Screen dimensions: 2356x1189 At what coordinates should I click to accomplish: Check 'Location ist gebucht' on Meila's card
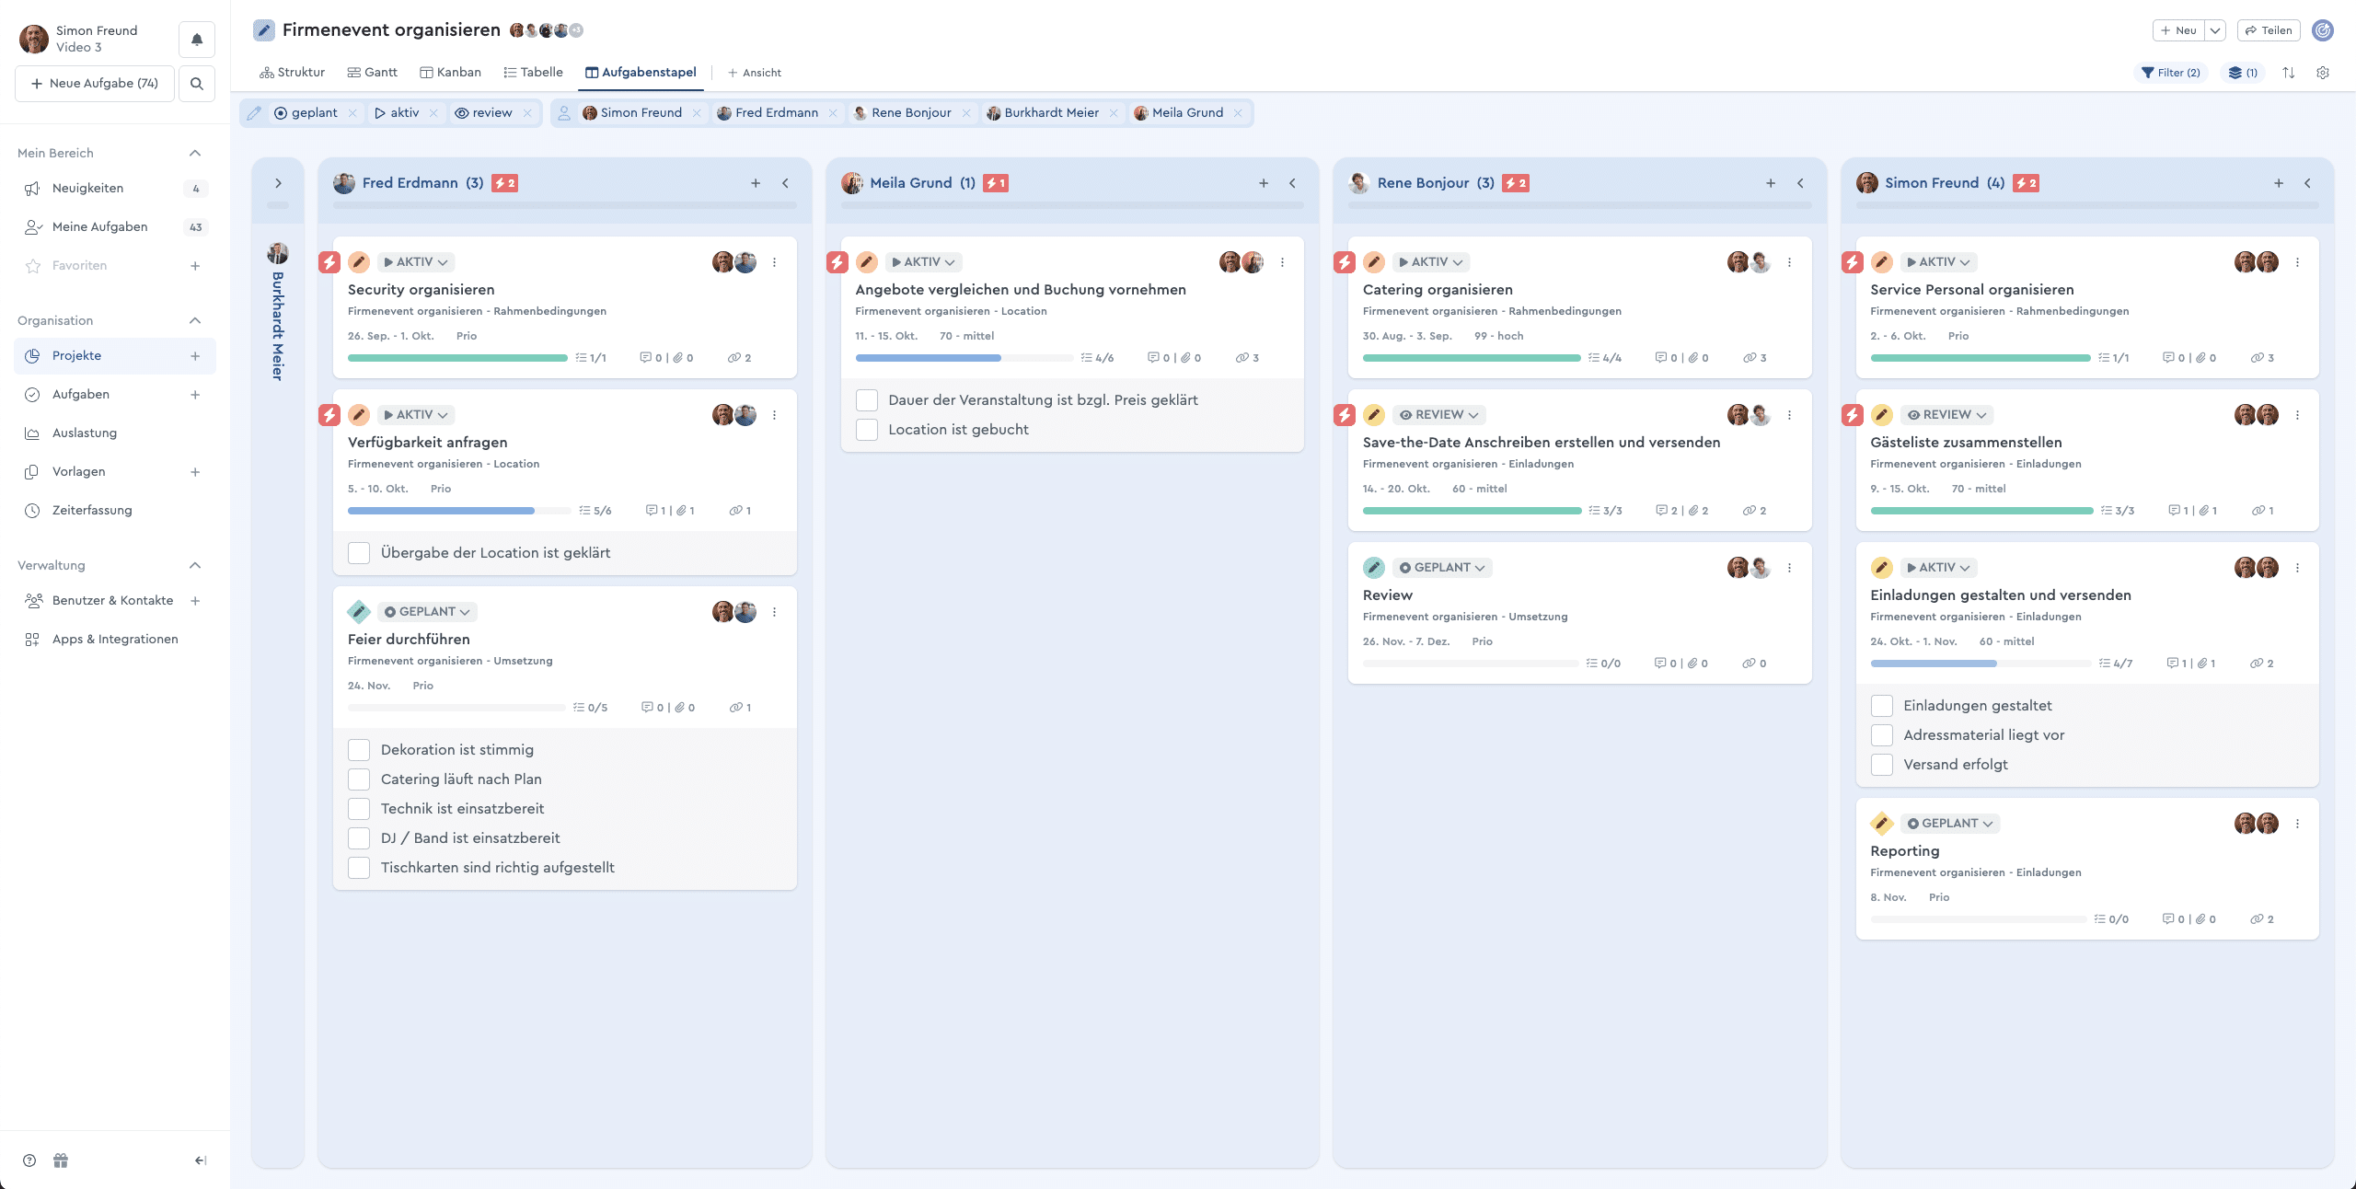coord(866,429)
